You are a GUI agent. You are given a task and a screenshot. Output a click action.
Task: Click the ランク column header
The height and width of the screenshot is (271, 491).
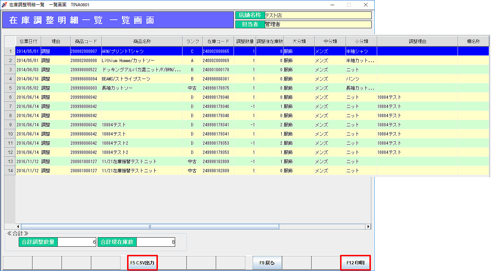point(192,41)
